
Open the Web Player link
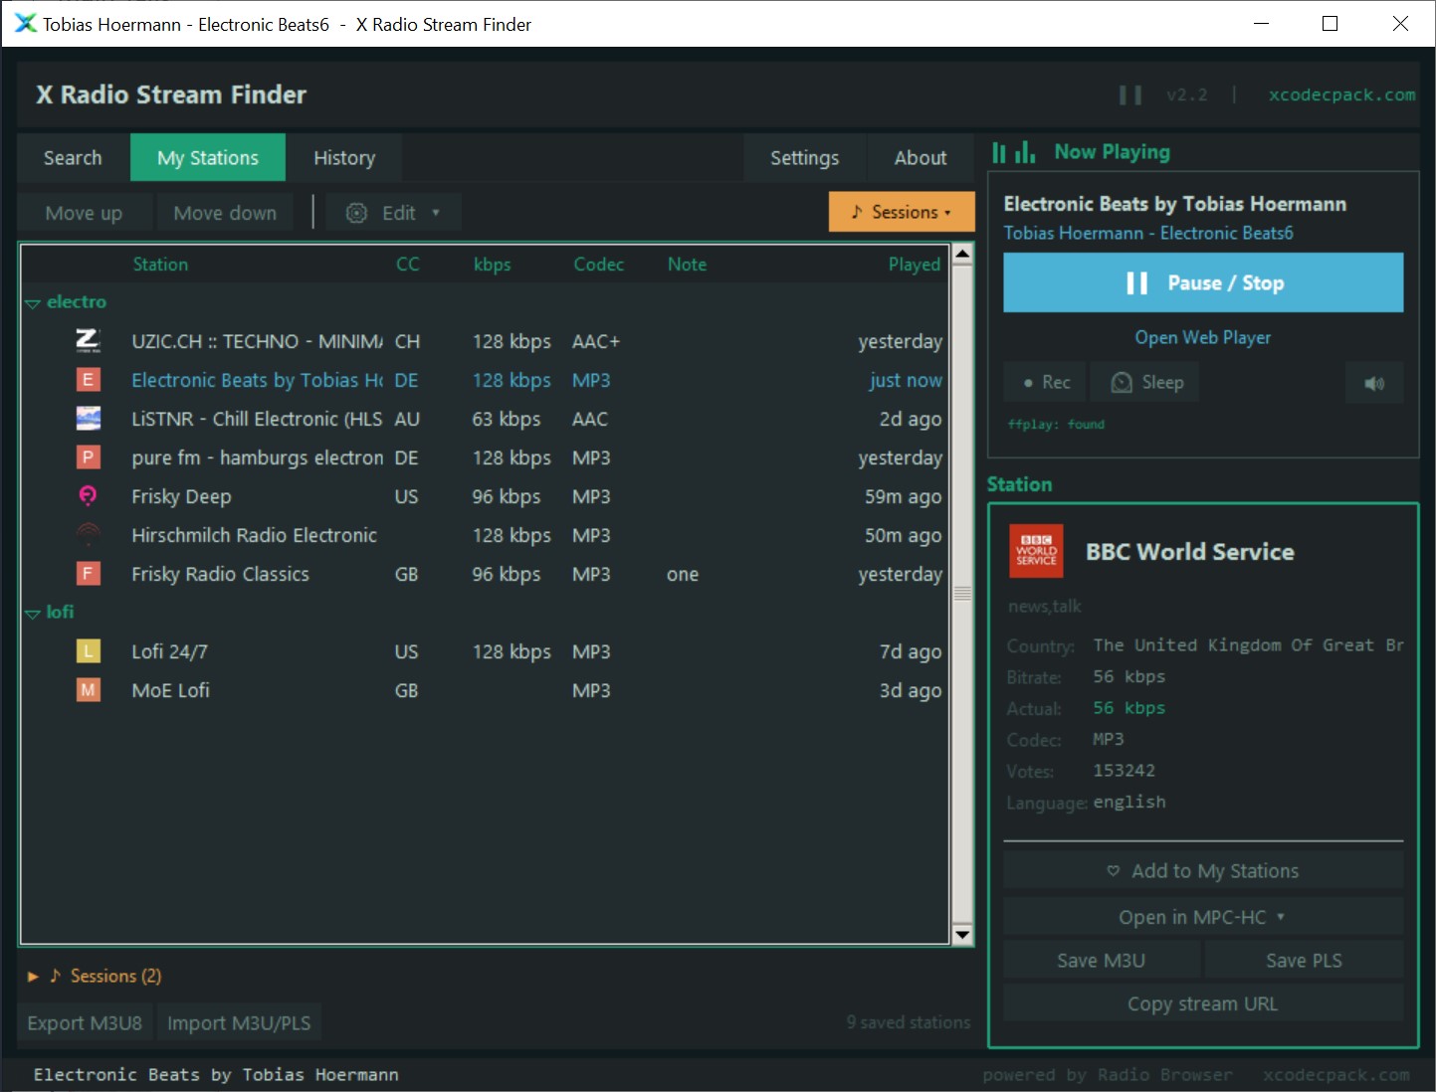point(1203,337)
